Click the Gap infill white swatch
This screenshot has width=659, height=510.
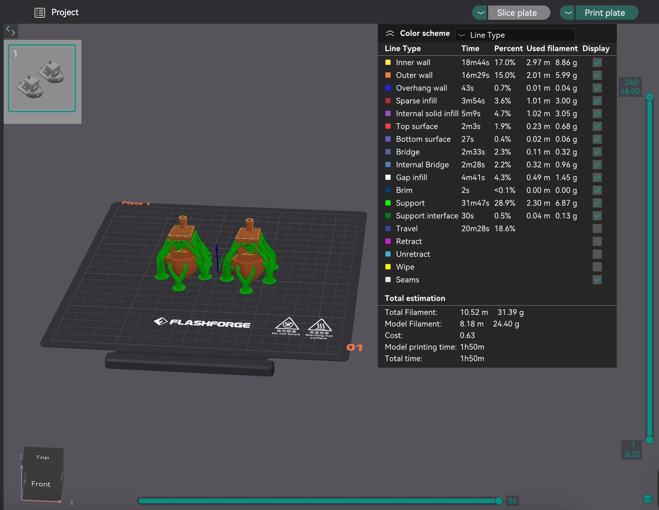pyautogui.click(x=388, y=177)
